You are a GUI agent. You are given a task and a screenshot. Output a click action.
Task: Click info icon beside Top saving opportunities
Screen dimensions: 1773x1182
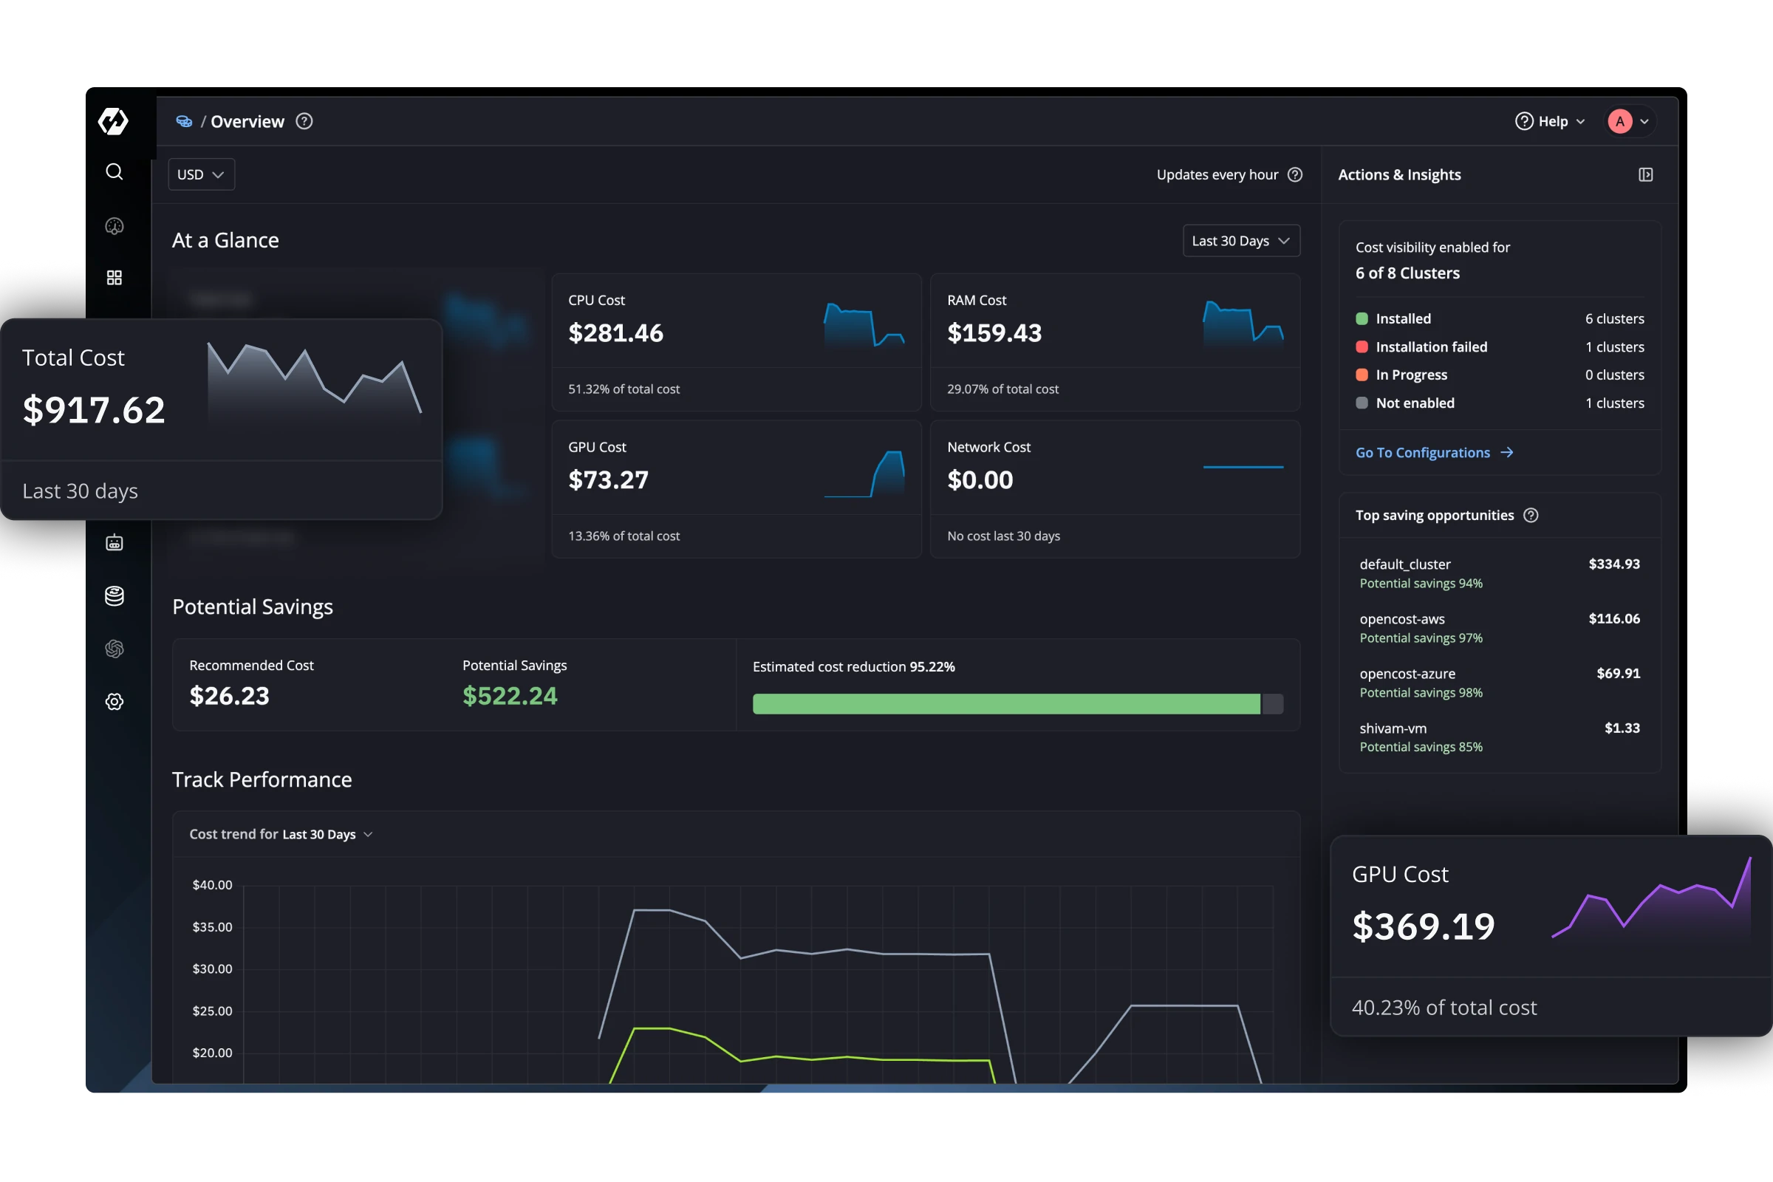point(1531,516)
